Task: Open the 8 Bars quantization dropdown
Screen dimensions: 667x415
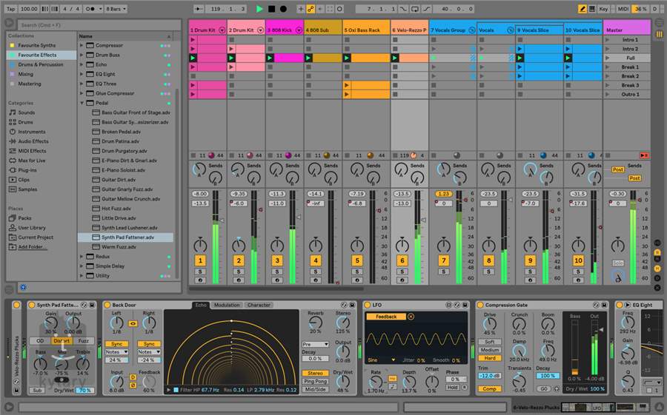Action: 116,9
